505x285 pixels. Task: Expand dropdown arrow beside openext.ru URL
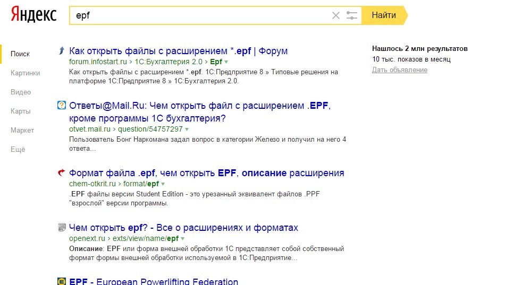183,239
